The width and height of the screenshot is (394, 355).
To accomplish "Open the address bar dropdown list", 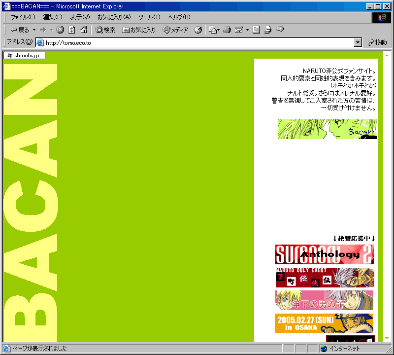I will click(358, 42).
